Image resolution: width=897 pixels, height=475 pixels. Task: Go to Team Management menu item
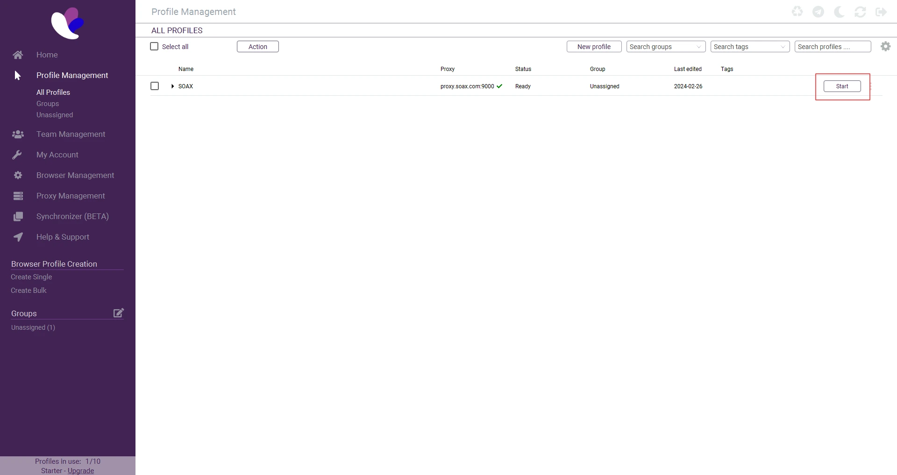[71, 134]
